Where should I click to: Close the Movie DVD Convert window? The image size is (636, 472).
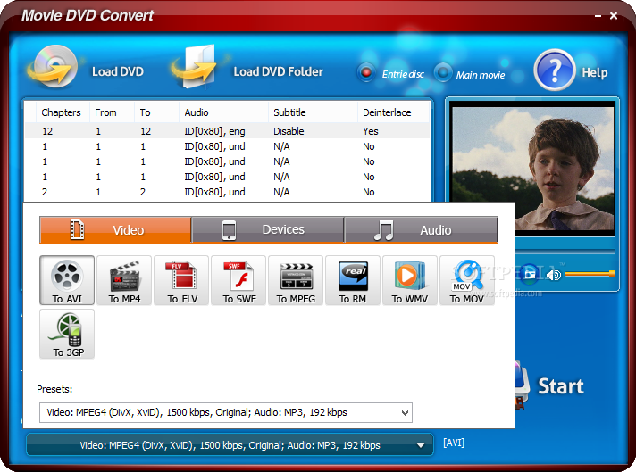coord(614,16)
